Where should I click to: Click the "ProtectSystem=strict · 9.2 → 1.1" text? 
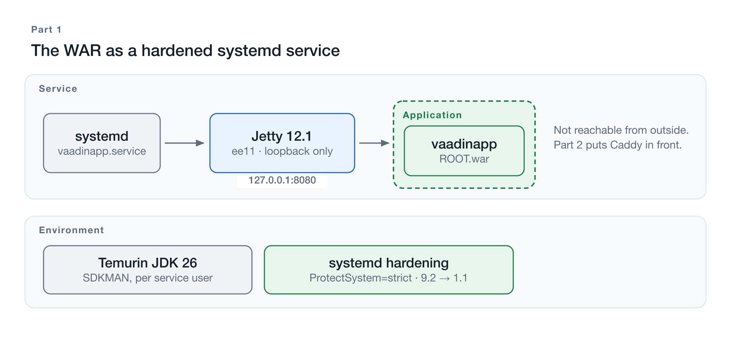pos(388,278)
